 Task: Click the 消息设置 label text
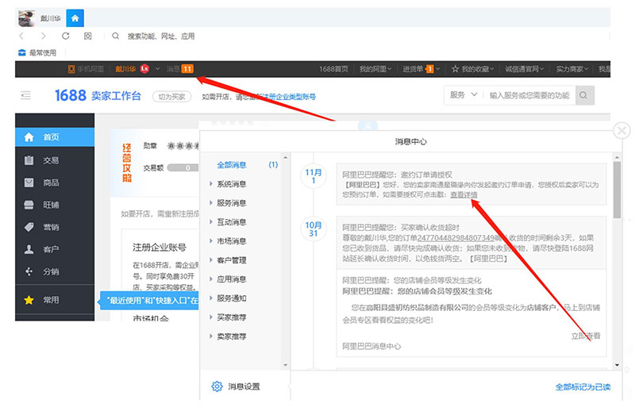tap(244, 386)
